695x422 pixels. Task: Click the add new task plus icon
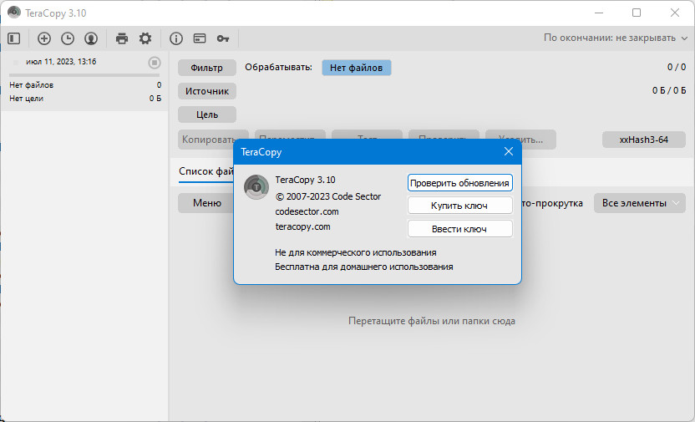[44, 38]
